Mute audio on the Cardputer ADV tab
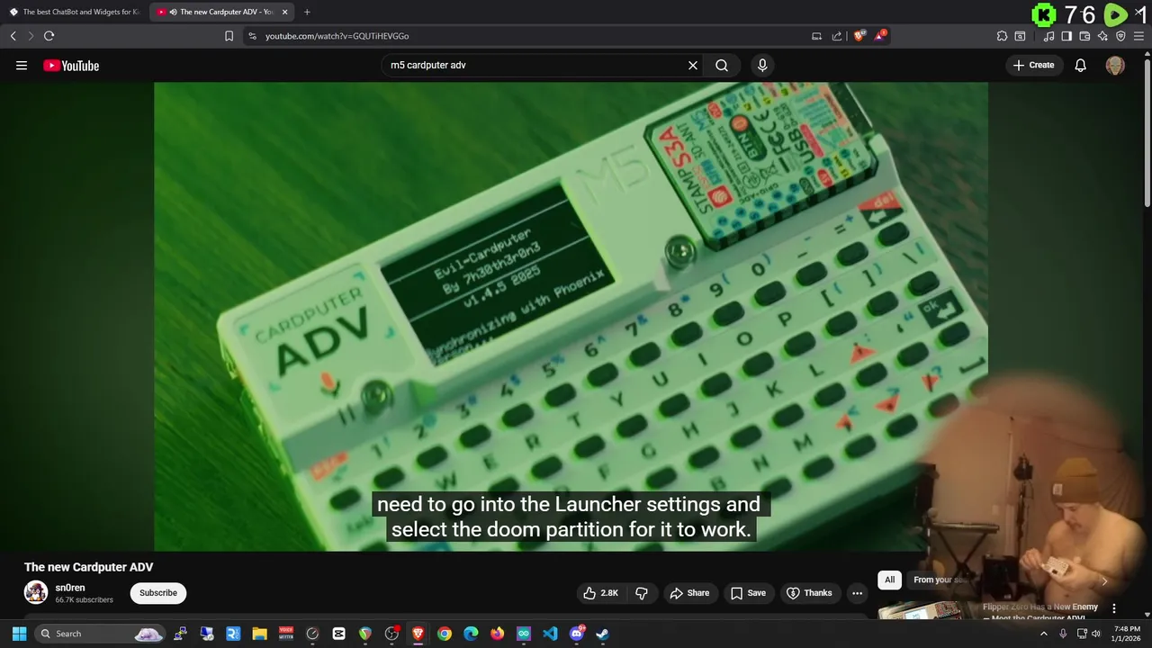Screen dimensions: 1152x648 pyautogui.click(x=173, y=12)
